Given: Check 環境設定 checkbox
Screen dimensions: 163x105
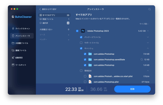Looking at the screenshot, I should point(81,71).
